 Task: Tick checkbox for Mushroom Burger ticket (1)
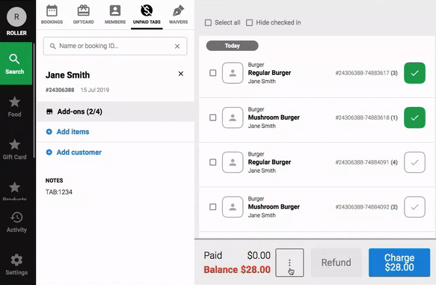(212, 117)
